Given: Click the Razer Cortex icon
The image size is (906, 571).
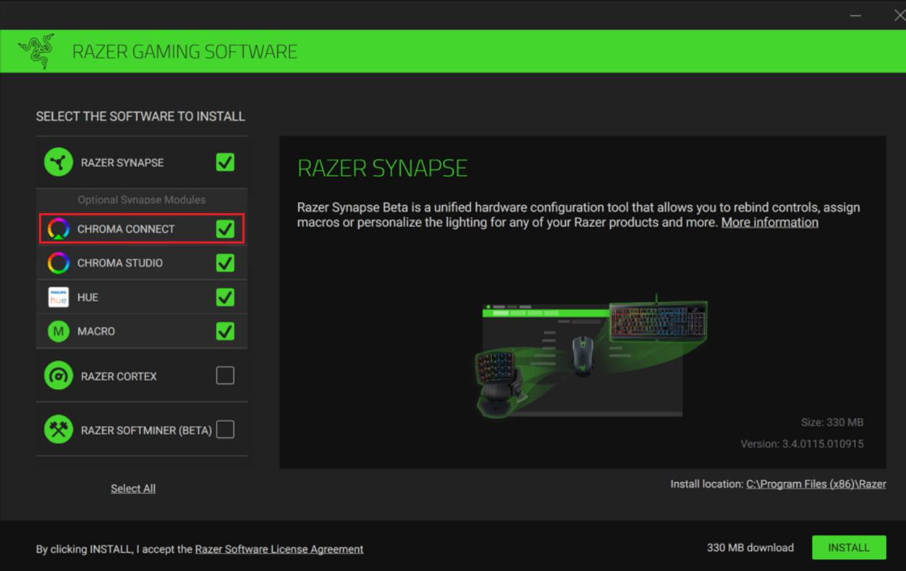Looking at the screenshot, I should (x=59, y=376).
